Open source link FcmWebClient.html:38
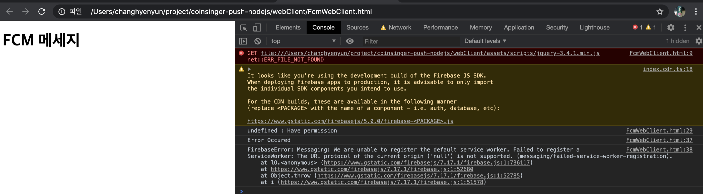The image size is (703, 194). [659, 150]
